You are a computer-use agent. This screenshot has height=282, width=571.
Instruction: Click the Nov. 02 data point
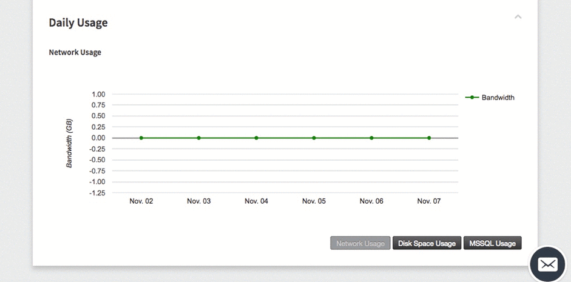[x=141, y=138]
